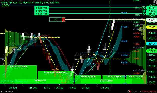
Task: Click the red '-0.25%' level label
Action: click(136, 33)
